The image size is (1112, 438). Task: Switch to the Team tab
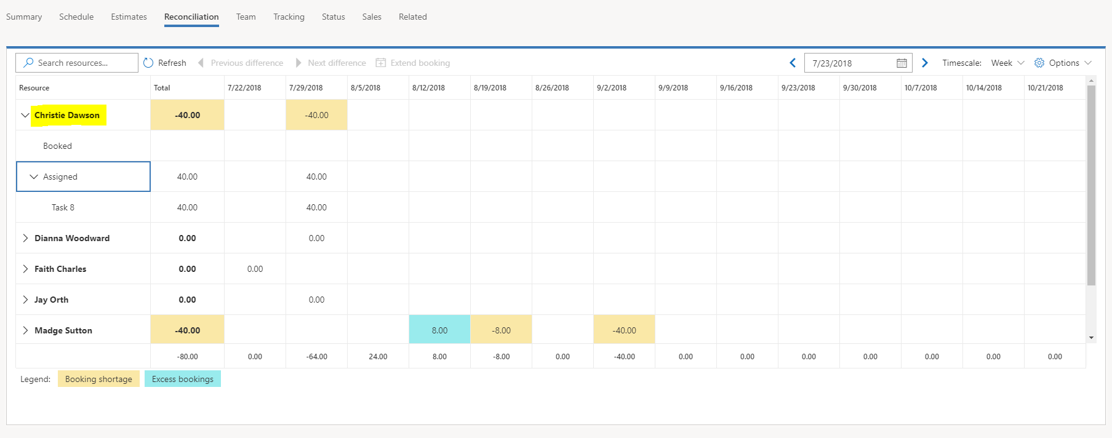(x=246, y=17)
